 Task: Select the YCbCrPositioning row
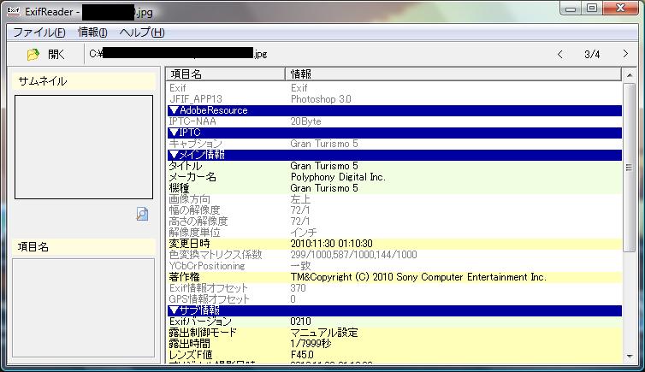click(x=395, y=266)
